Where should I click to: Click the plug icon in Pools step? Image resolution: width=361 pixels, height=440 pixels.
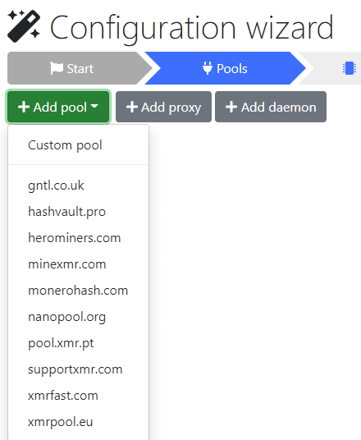pos(208,68)
